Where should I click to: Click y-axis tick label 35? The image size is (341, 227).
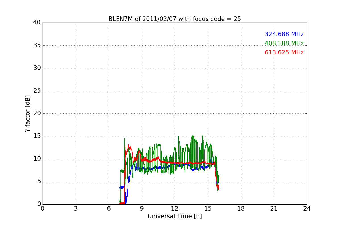(x=37, y=45)
